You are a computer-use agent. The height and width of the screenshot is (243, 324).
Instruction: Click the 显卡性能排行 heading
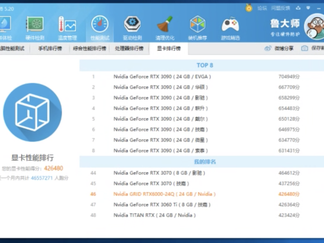(33, 158)
